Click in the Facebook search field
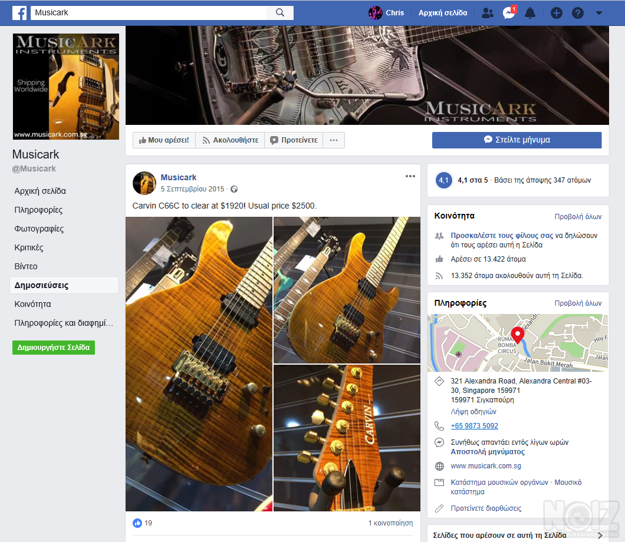This screenshot has height=542, width=625. coord(147,12)
